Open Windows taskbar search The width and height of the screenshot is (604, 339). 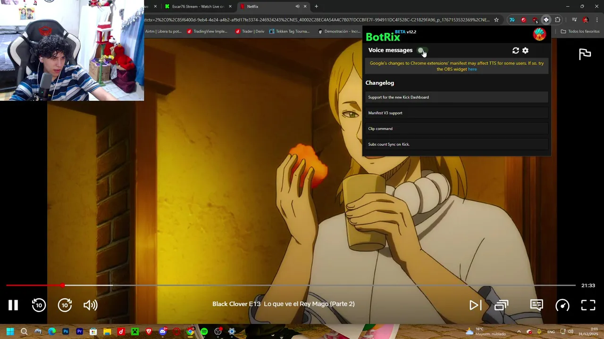click(24, 331)
